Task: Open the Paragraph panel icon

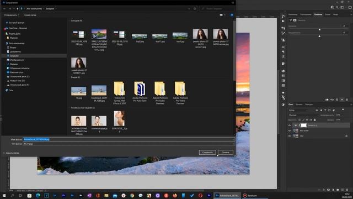Action: [283, 52]
